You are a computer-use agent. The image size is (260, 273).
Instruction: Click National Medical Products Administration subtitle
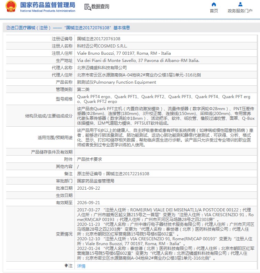[48, 11]
